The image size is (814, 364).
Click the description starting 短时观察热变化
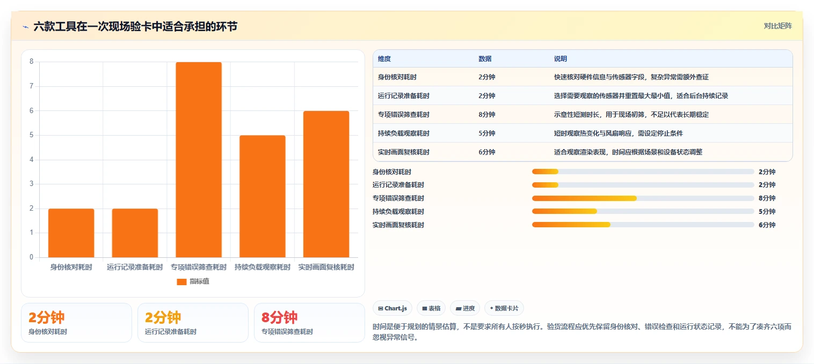619,133
